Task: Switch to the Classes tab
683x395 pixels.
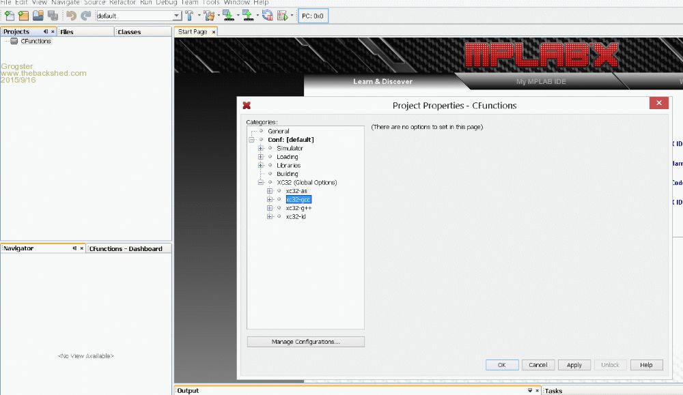Action: click(x=129, y=31)
